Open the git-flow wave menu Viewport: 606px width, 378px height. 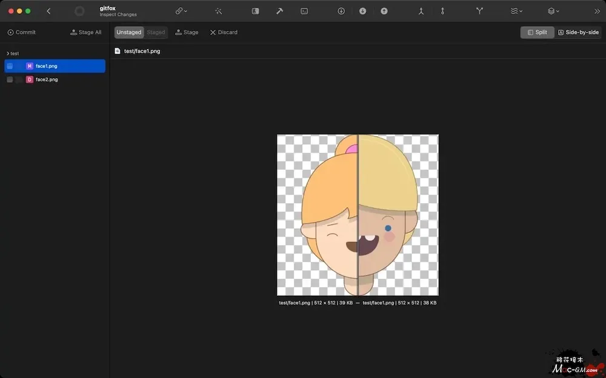tap(516, 11)
